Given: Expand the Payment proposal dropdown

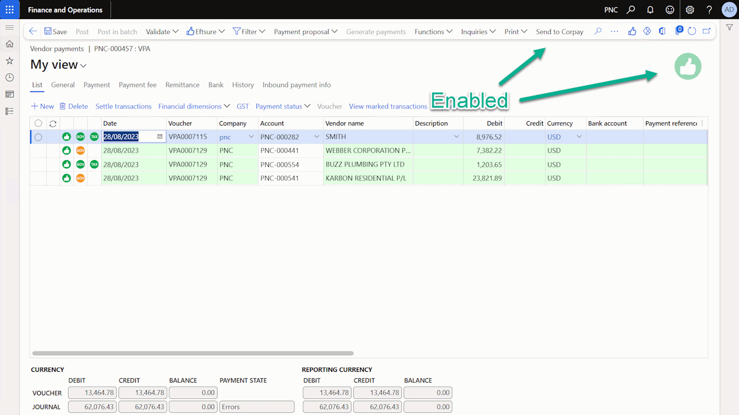Looking at the screenshot, I should 305,31.
